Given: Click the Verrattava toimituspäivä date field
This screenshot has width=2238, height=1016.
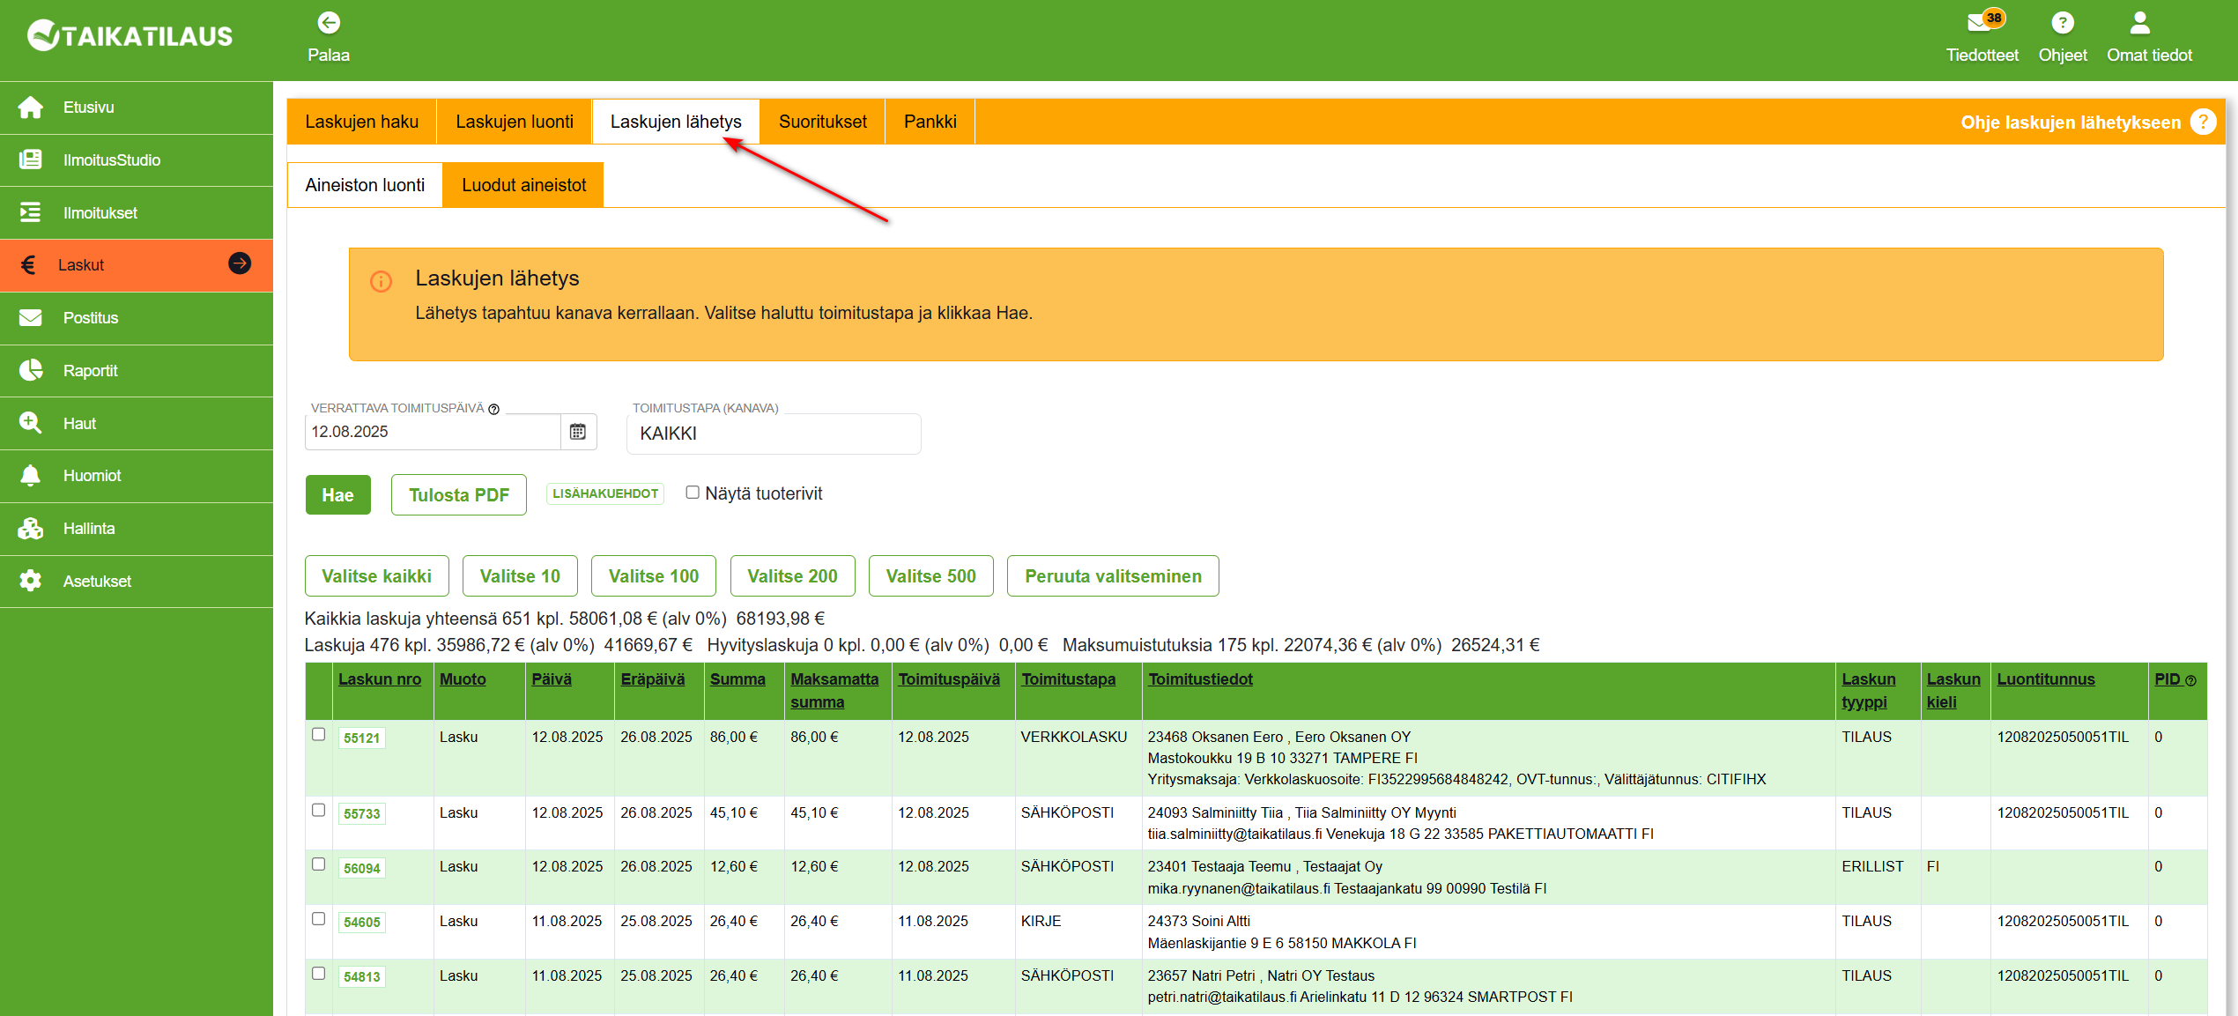Looking at the screenshot, I should point(433,432).
